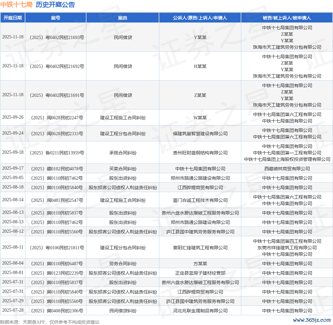The image size is (333, 325).
Task: Click the 数据来源 天眼查APP footer note
Action: coord(50,322)
